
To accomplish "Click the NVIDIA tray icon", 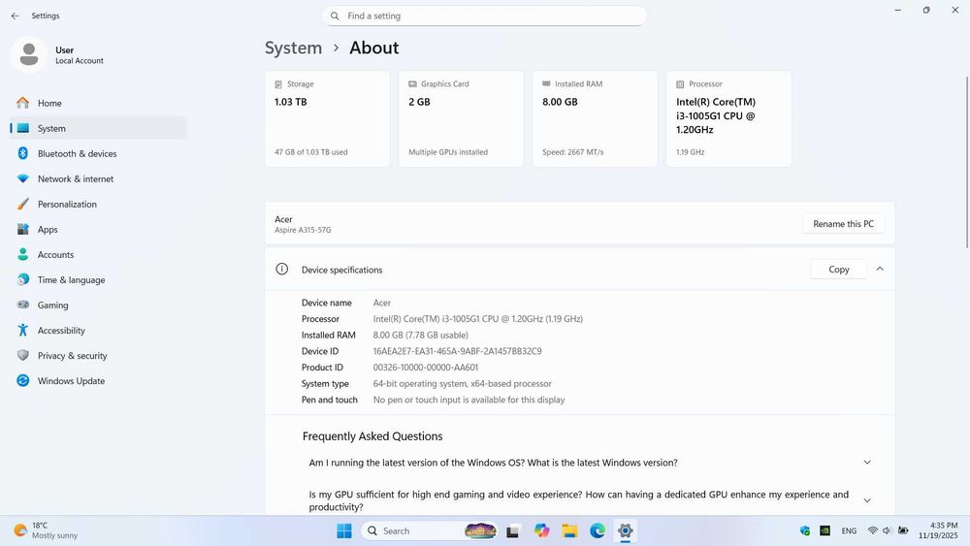I will pos(824,530).
